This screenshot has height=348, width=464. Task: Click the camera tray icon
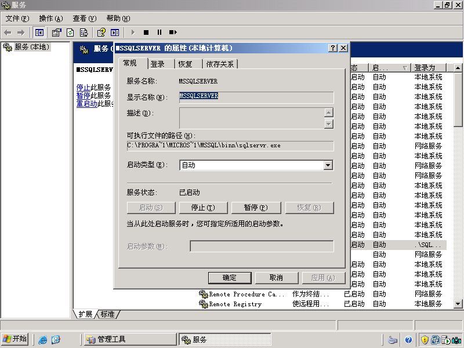pos(456,340)
